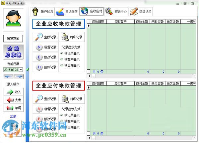Click the 应付日期 column header

(x=98, y=83)
